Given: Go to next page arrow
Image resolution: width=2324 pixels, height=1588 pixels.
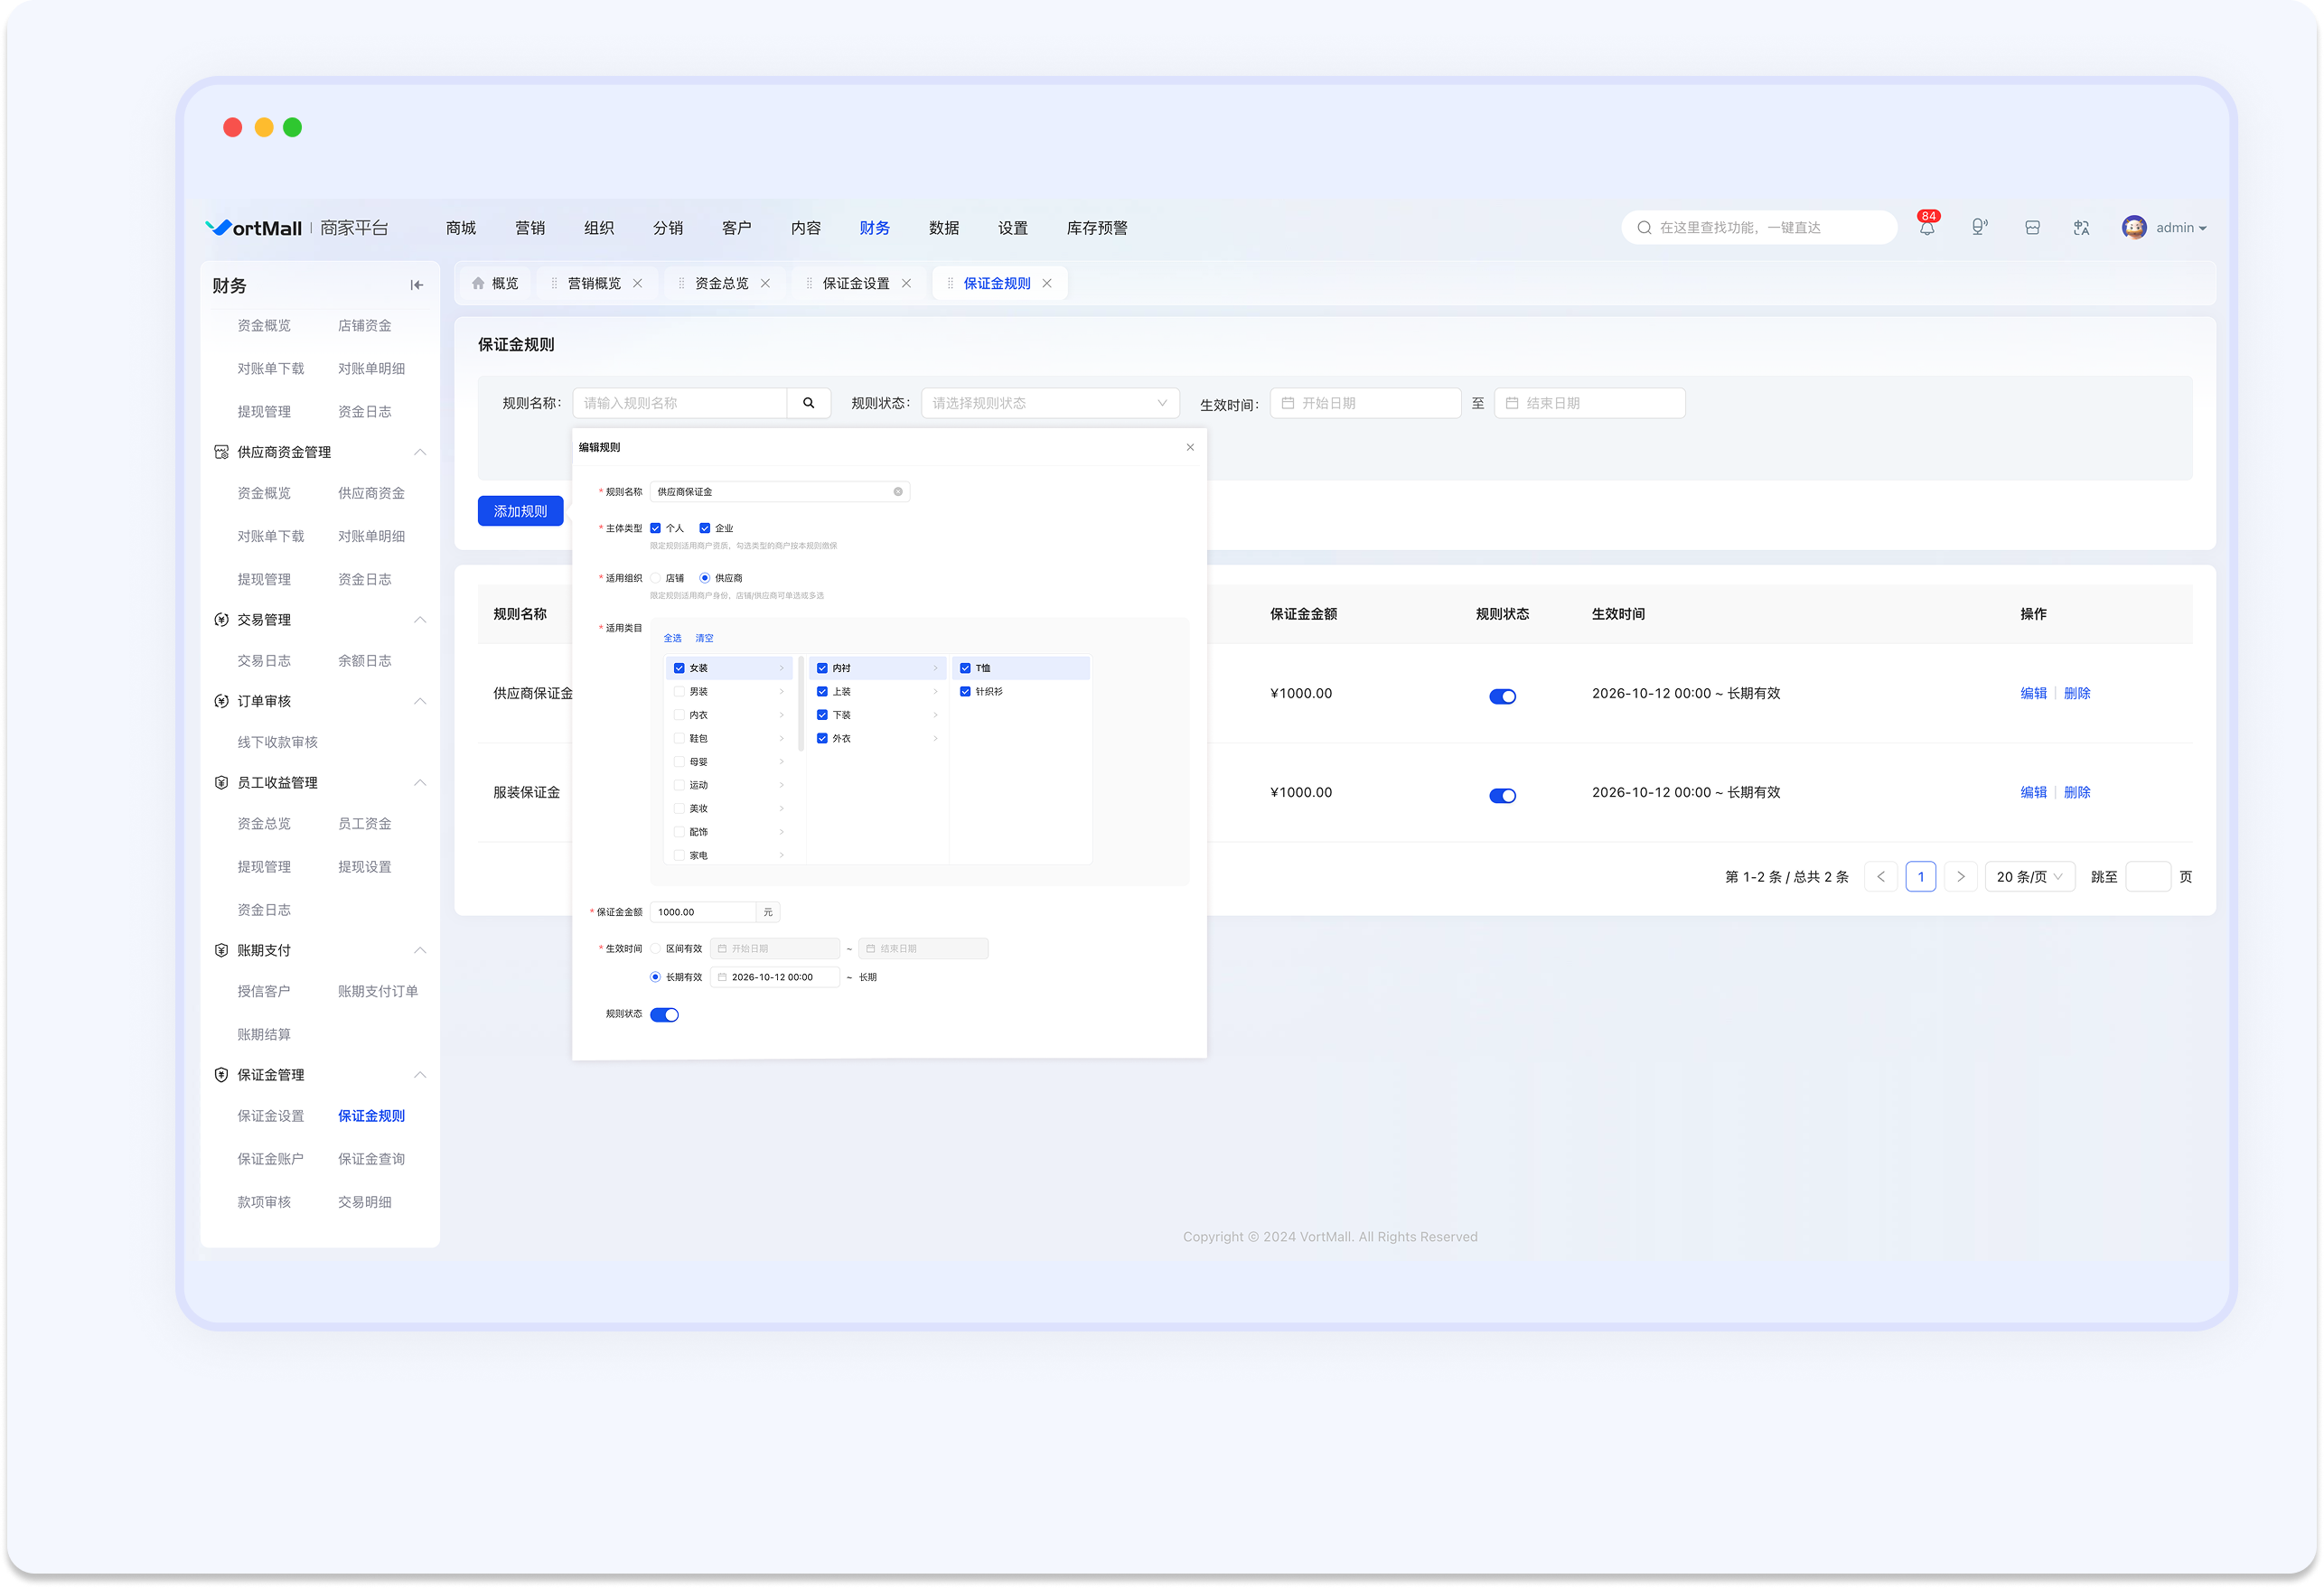Looking at the screenshot, I should (x=1960, y=877).
